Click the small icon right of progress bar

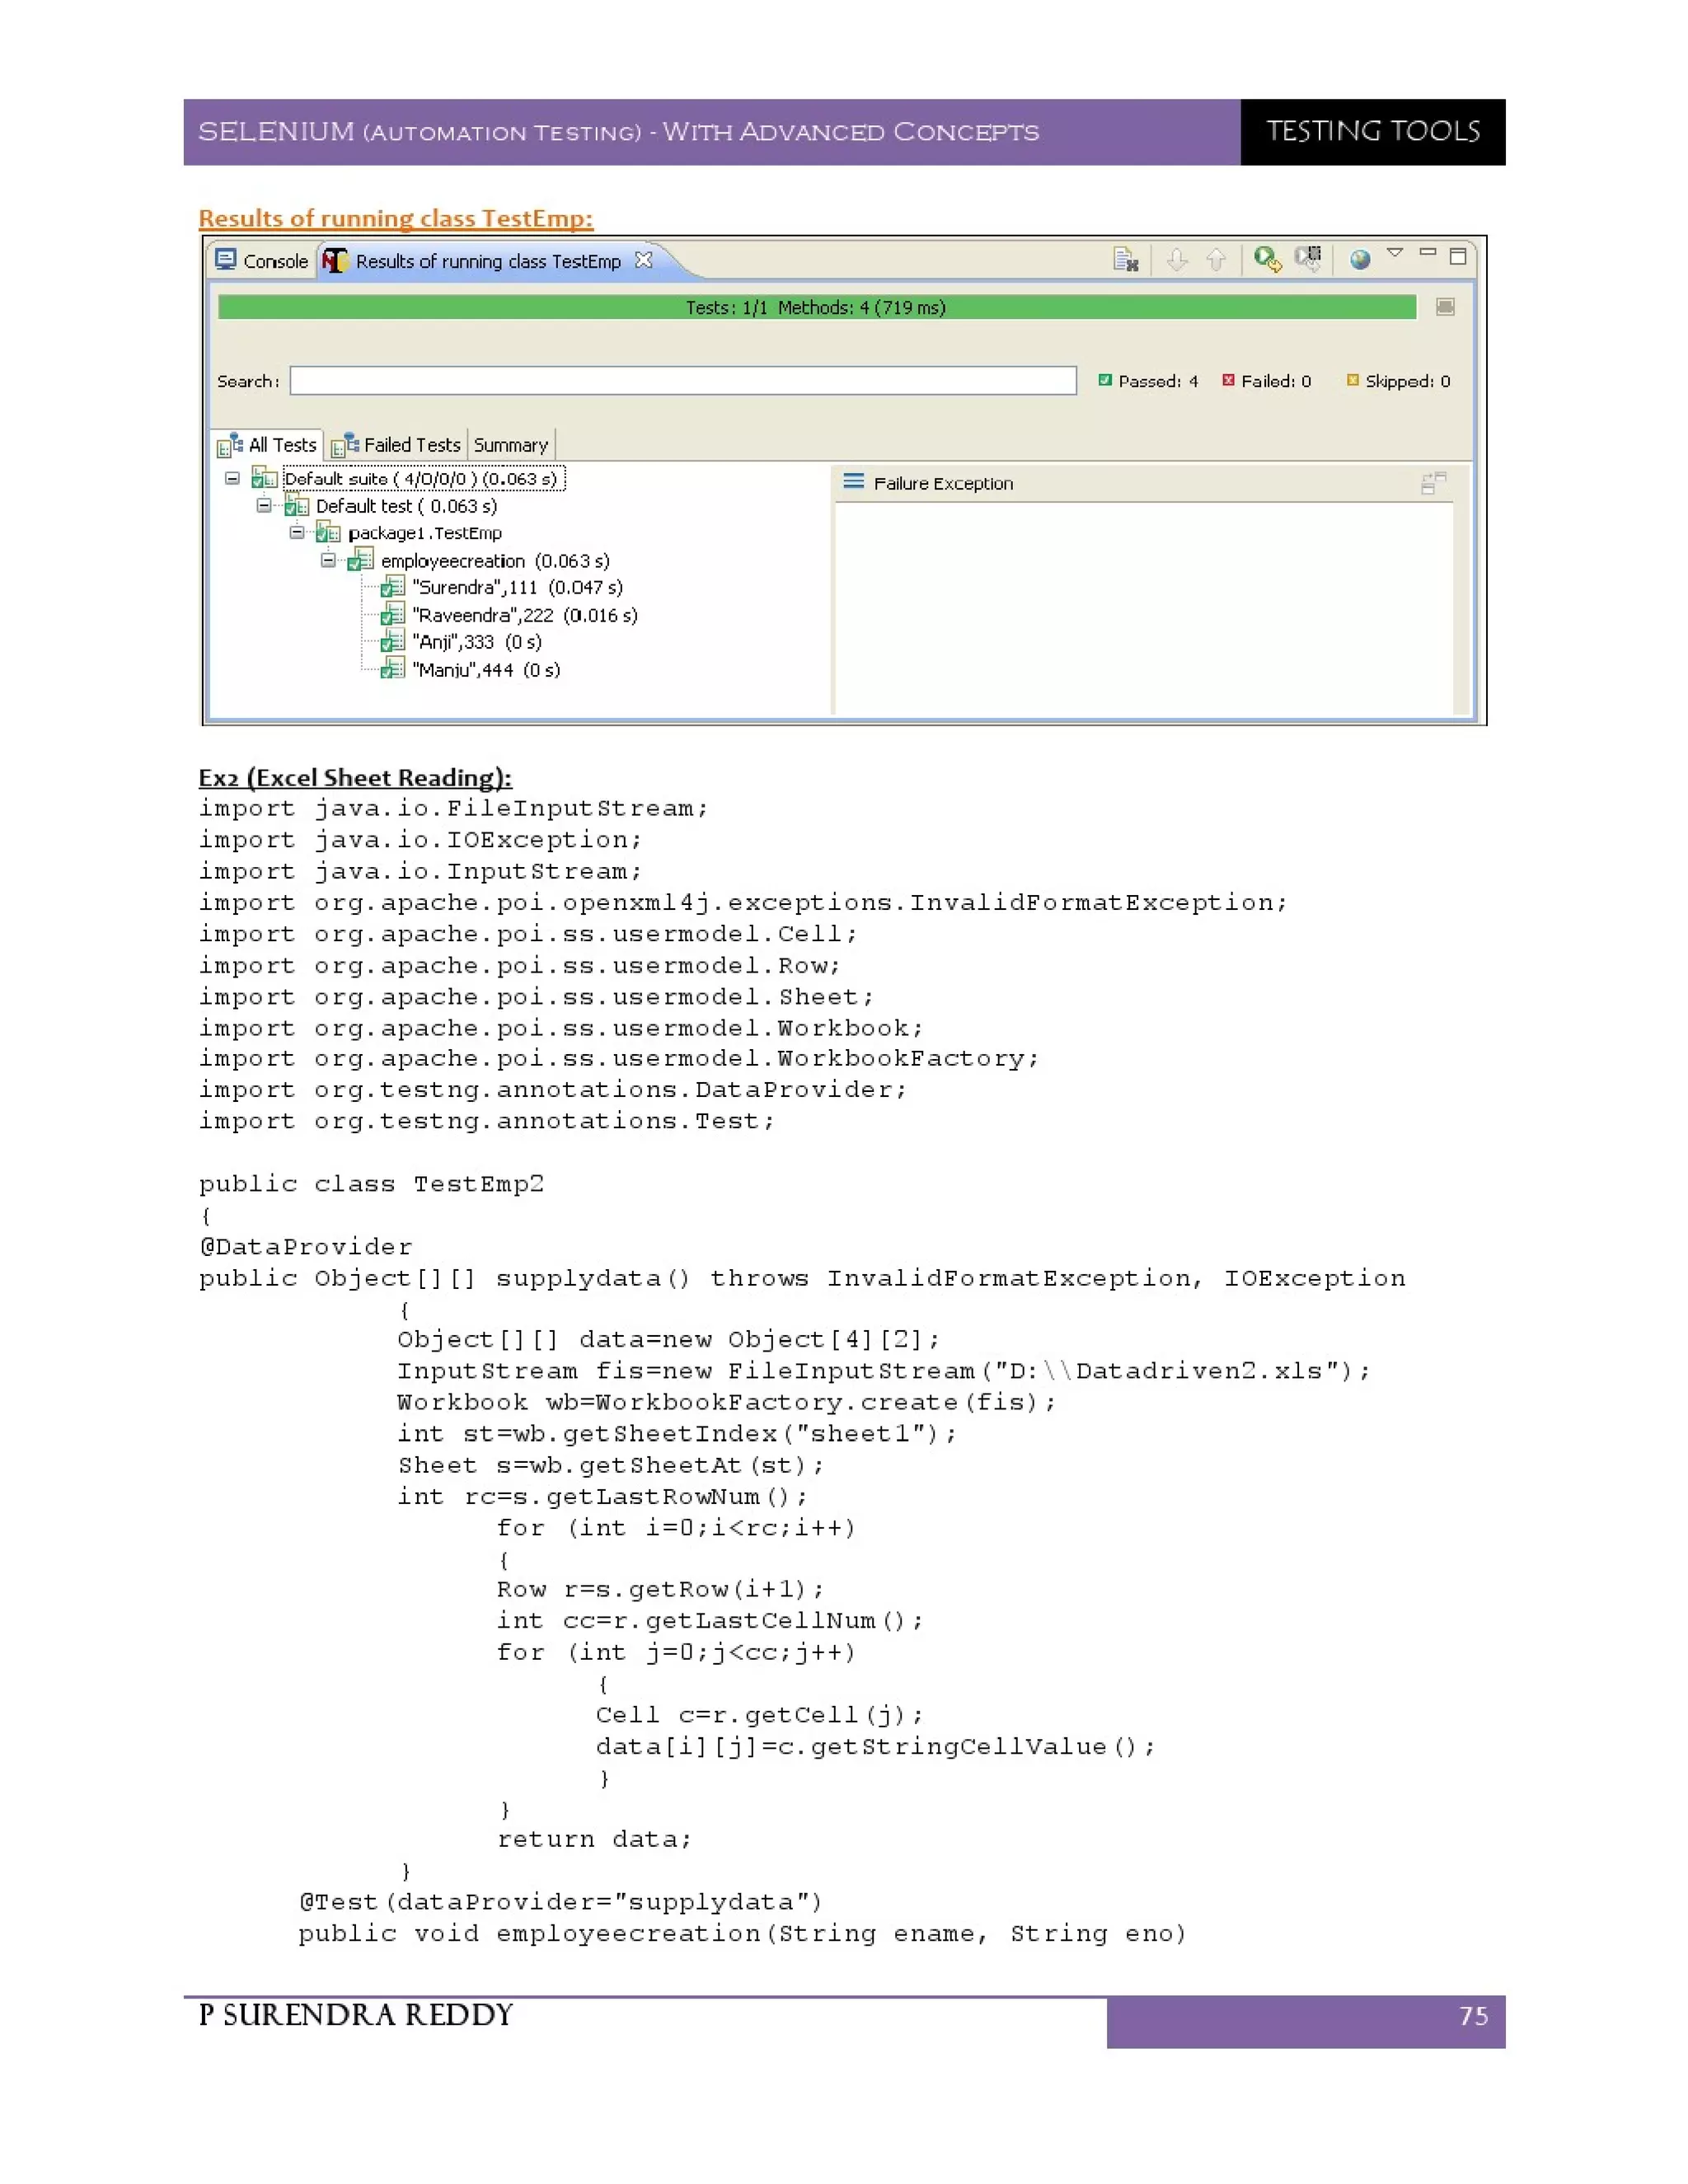point(1445,307)
